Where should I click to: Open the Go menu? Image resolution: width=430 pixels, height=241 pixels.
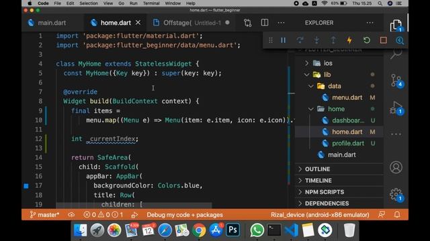(121, 3)
